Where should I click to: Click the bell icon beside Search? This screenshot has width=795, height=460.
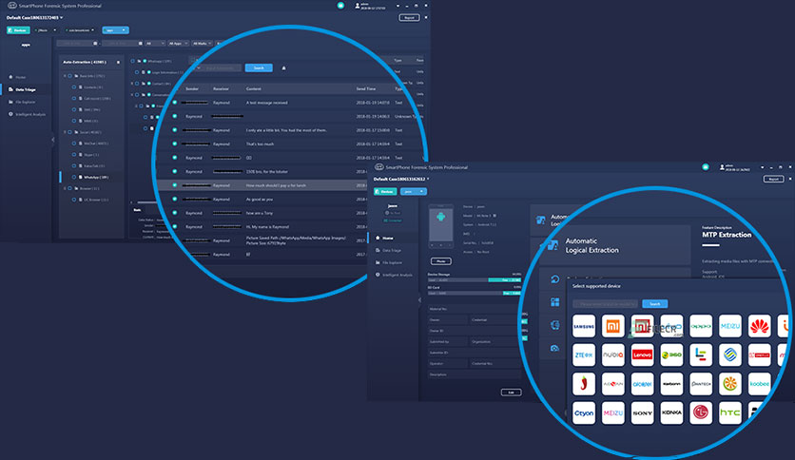coord(284,67)
